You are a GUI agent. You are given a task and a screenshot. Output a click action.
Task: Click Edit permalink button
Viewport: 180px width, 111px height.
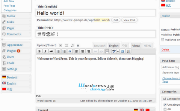click(x=116, y=20)
